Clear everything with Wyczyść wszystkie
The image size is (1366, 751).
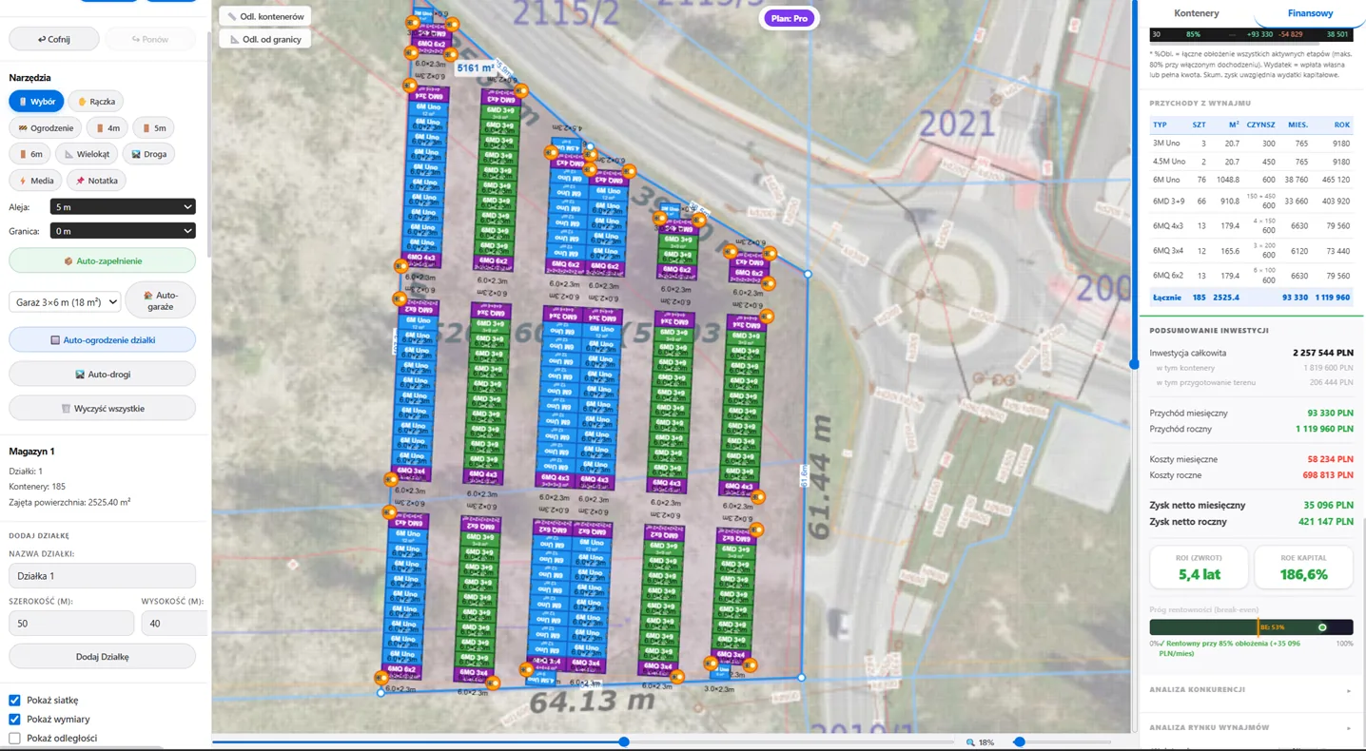[x=102, y=408]
